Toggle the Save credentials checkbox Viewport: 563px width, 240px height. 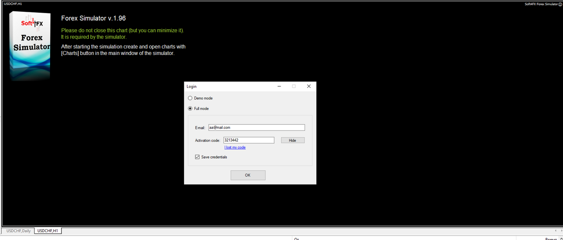coord(197,157)
